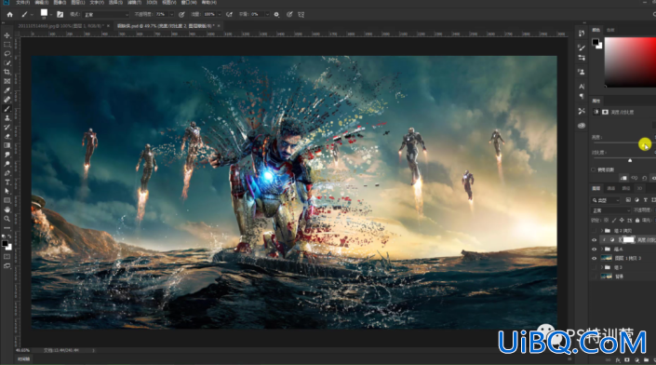Open symmetry paint options butterfly icon
Image resolution: width=656 pixels, height=365 pixels.
click(x=301, y=14)
